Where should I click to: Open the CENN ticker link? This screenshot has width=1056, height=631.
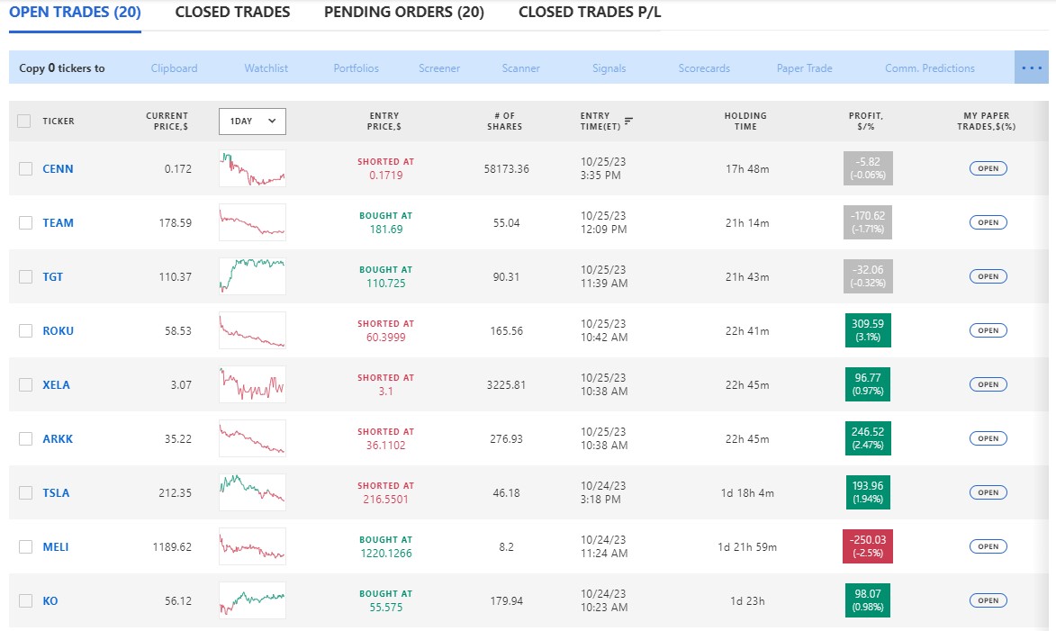[58, 169]
